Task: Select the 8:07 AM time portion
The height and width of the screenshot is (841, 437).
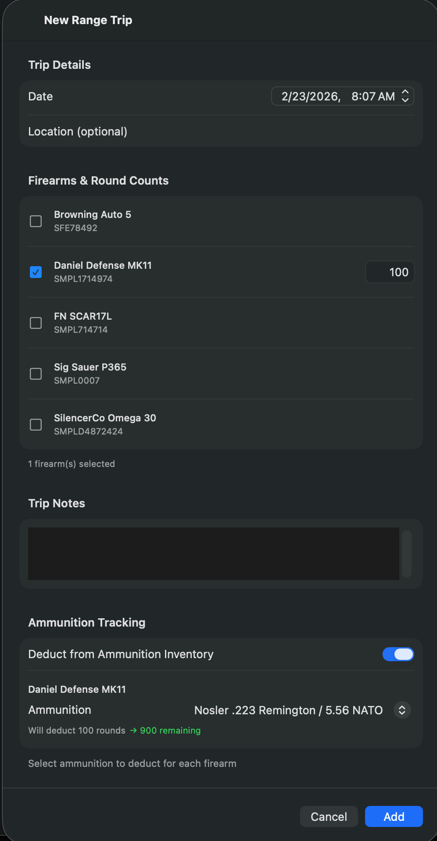Action: click(x=373, y=96)
